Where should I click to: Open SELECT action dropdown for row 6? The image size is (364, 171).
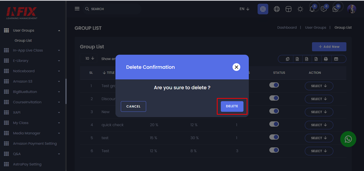(x=319, y=151)
